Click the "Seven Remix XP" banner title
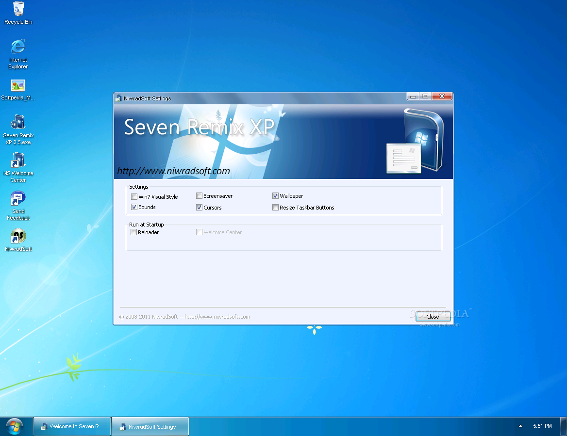 [199, 127]
